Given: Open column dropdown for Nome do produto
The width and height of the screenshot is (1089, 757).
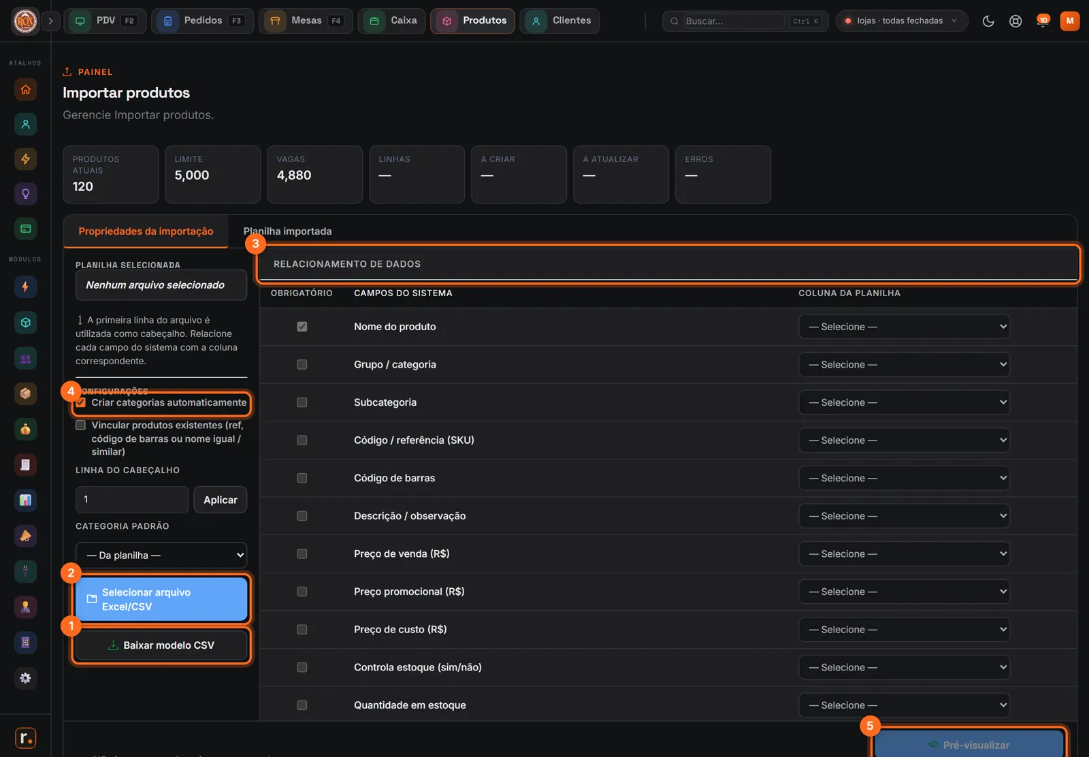Looking at the screenshot, I should pyautogui.click(x=904, y=327).
